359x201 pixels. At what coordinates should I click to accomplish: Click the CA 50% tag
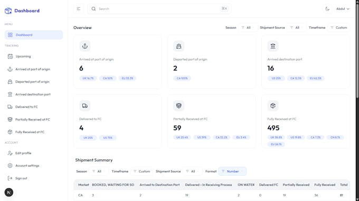click(108, 78)
